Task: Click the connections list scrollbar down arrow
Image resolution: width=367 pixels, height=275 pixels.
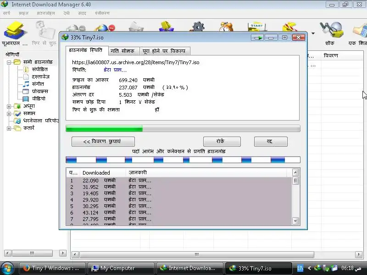Action: click(x=295, y=221)
